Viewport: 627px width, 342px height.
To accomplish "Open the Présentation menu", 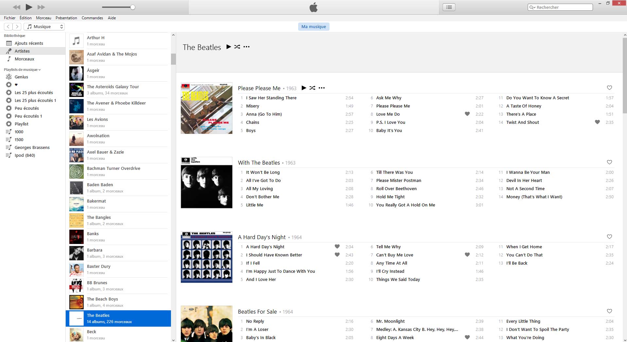I will click(x=66, y=18).
